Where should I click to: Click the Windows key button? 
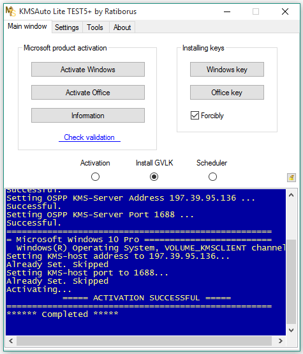pos(227,70)
